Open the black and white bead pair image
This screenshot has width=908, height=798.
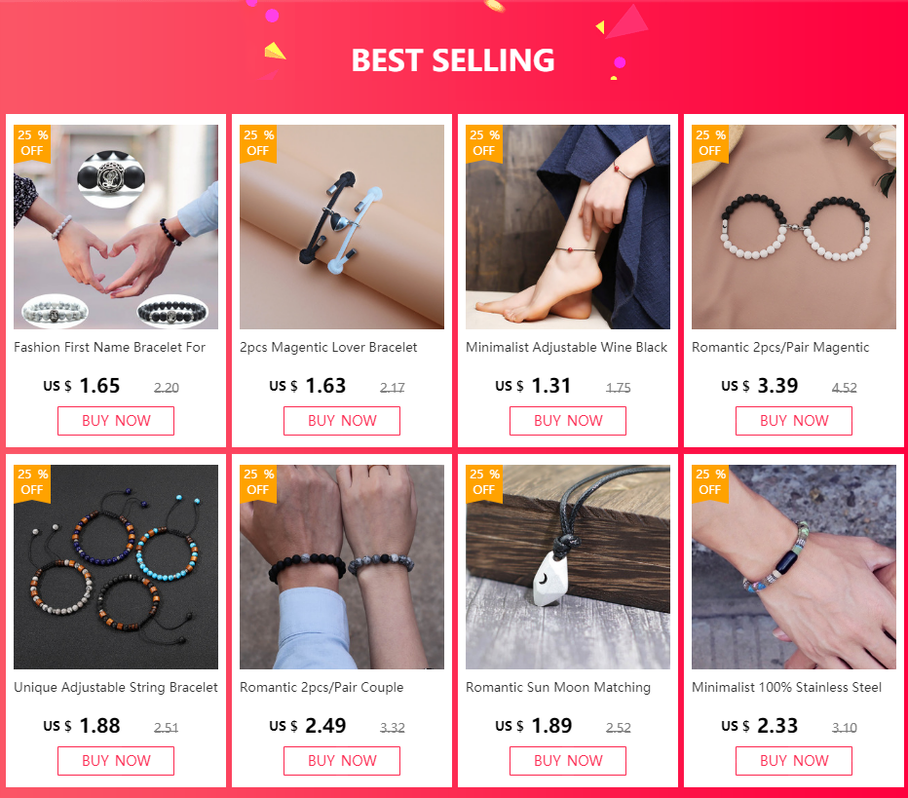click(794, 227)
